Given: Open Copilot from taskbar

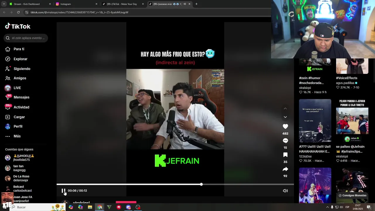Looking at the screenshot, I should (x=71, y=207).
